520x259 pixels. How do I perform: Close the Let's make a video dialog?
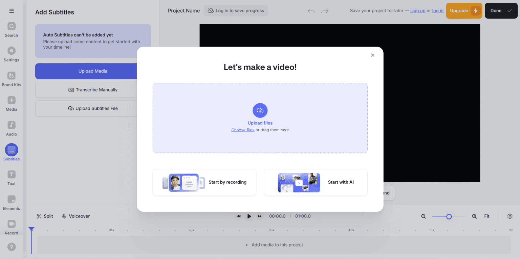tap(372, 55)
